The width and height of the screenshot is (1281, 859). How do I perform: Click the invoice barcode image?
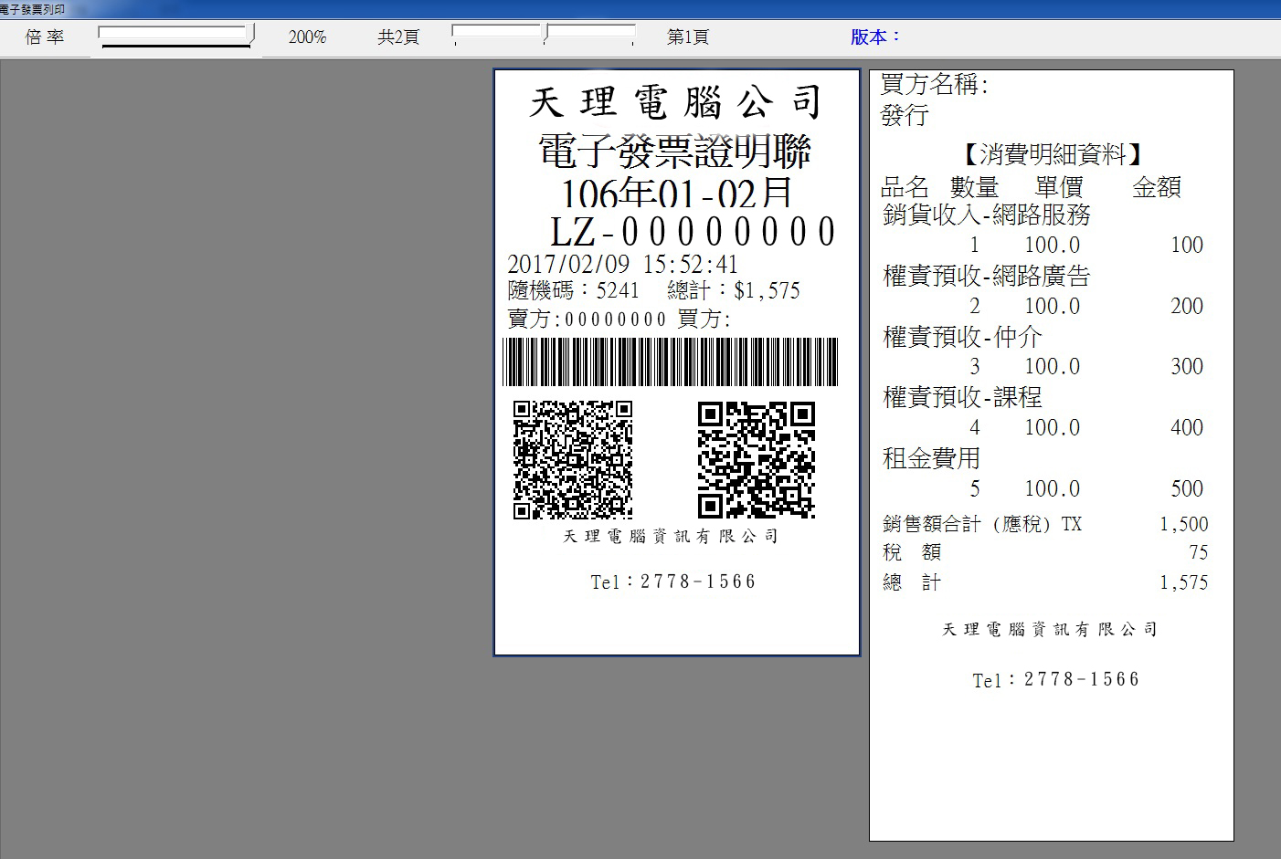tap(670, 362)
